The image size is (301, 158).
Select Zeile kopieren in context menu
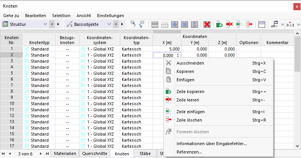219,92
